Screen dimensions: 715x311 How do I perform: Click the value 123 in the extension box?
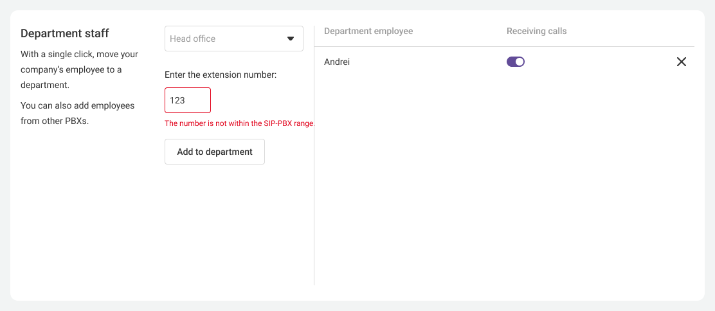(177, 100)
